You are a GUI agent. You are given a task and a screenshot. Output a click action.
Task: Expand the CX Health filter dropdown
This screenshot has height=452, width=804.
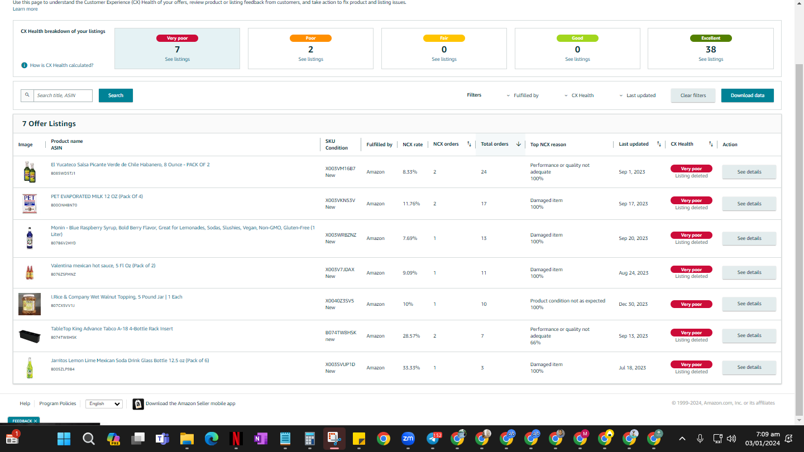click(579, 95)
